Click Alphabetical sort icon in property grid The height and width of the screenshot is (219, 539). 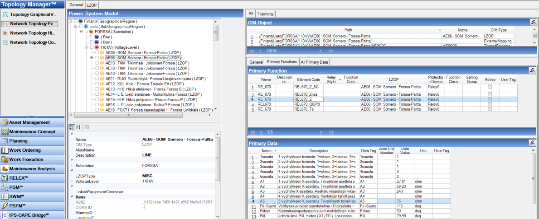coord(78,127)
